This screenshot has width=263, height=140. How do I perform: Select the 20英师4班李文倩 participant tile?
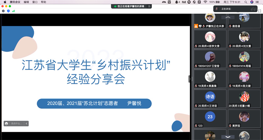coord(210,39)
